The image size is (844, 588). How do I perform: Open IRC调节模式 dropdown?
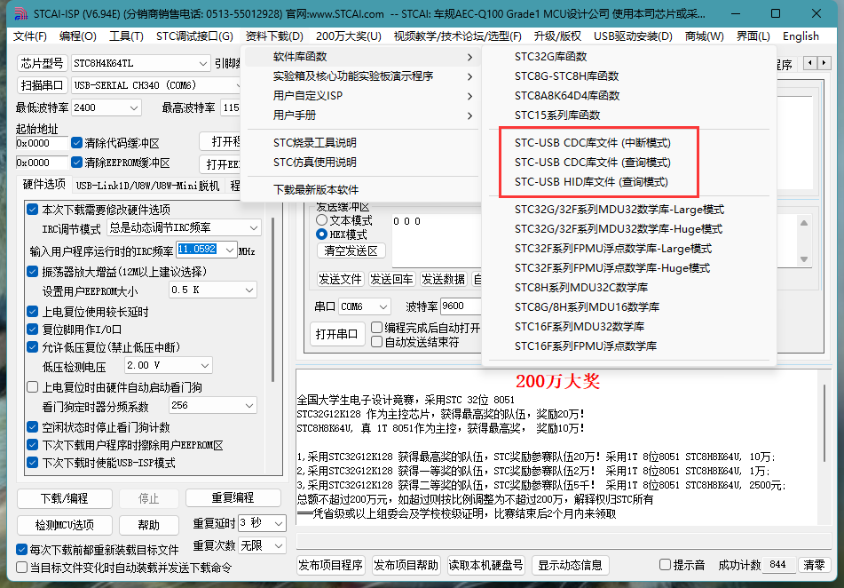184,227
